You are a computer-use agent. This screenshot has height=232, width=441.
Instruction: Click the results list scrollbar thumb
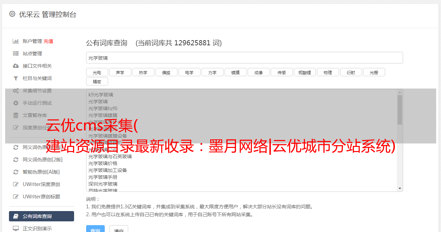(400, 110)
